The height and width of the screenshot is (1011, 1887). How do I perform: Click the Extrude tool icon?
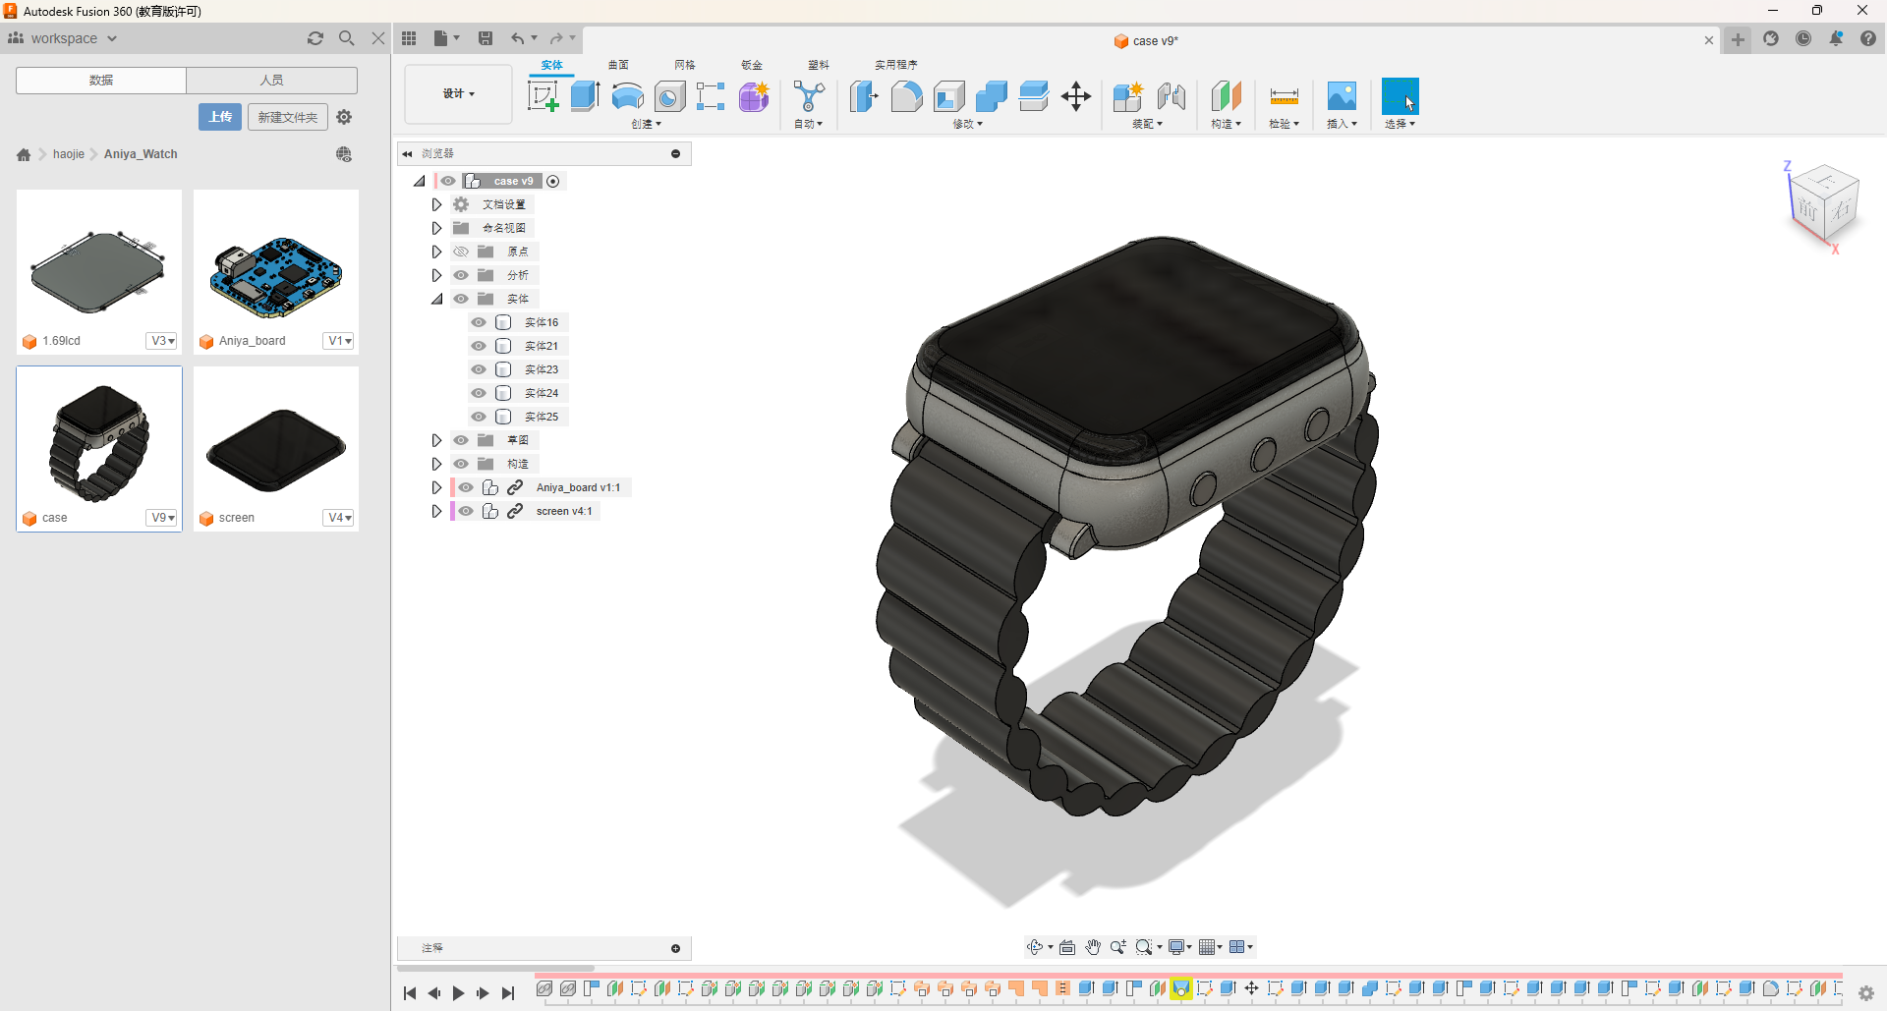pyautogui.click(x=585, y=96)
